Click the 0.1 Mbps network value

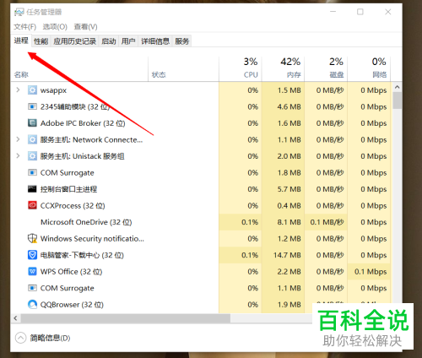click(371, 272)
